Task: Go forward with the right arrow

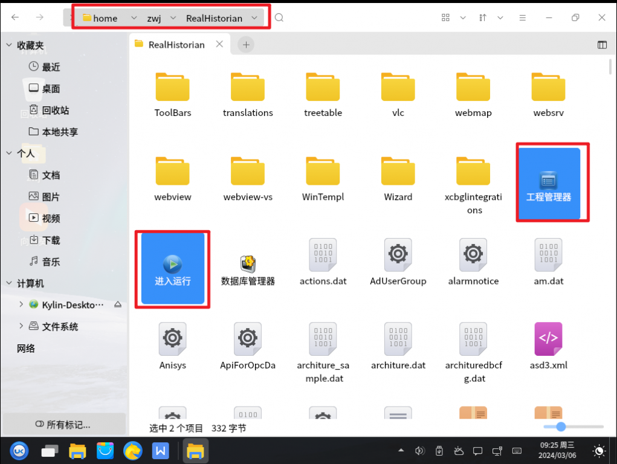Action: coord(40,18)
